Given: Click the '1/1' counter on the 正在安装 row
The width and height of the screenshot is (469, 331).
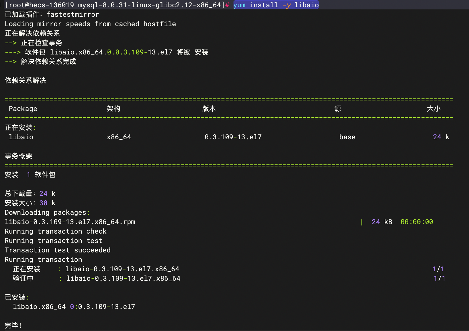Looking at the screenshot, I should pos(438,269).
